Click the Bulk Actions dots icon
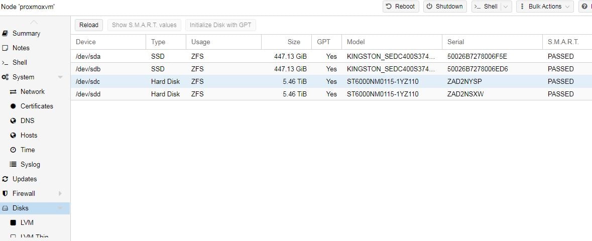 click(523, 7)
